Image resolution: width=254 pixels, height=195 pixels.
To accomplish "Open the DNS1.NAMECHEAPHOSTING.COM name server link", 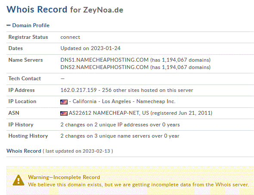I will [104, 60].
